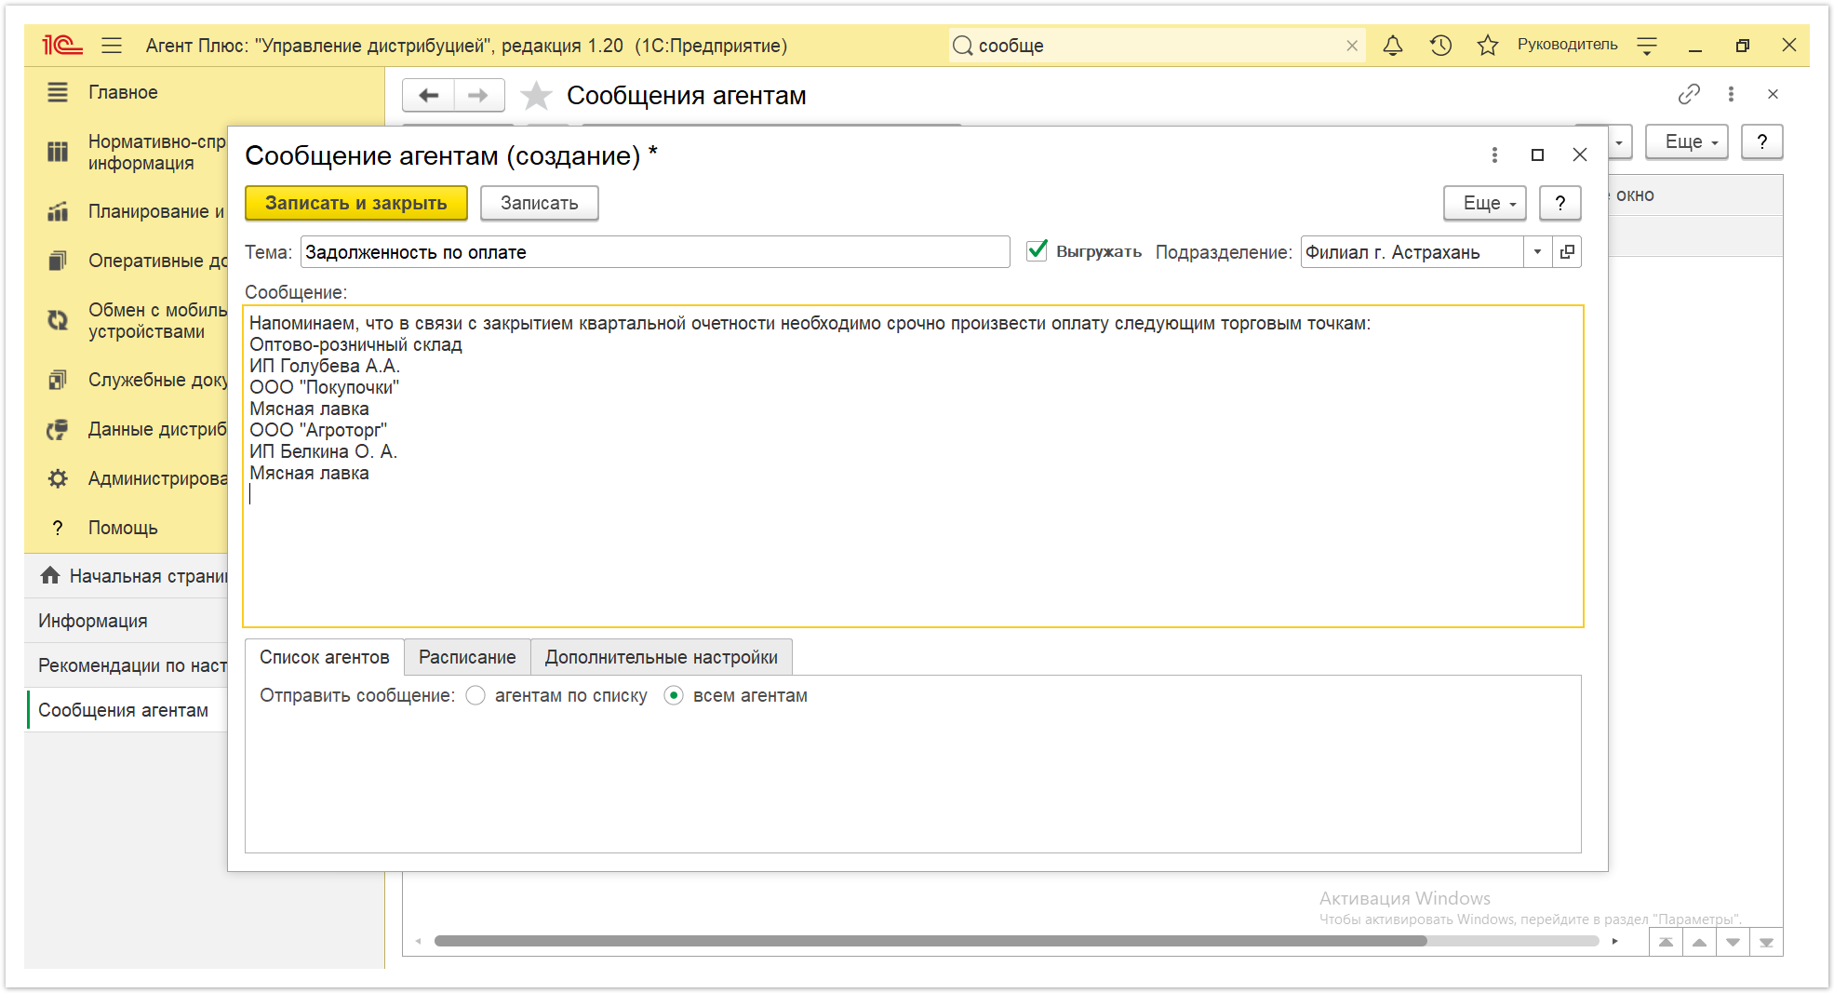
Task: Close the Сообщения агентам tab page
Action: click(1773, 94)
